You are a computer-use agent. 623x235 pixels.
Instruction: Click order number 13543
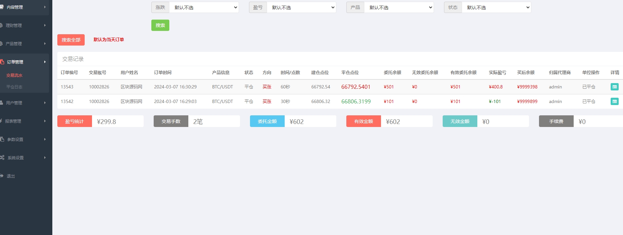click(67, 87)
